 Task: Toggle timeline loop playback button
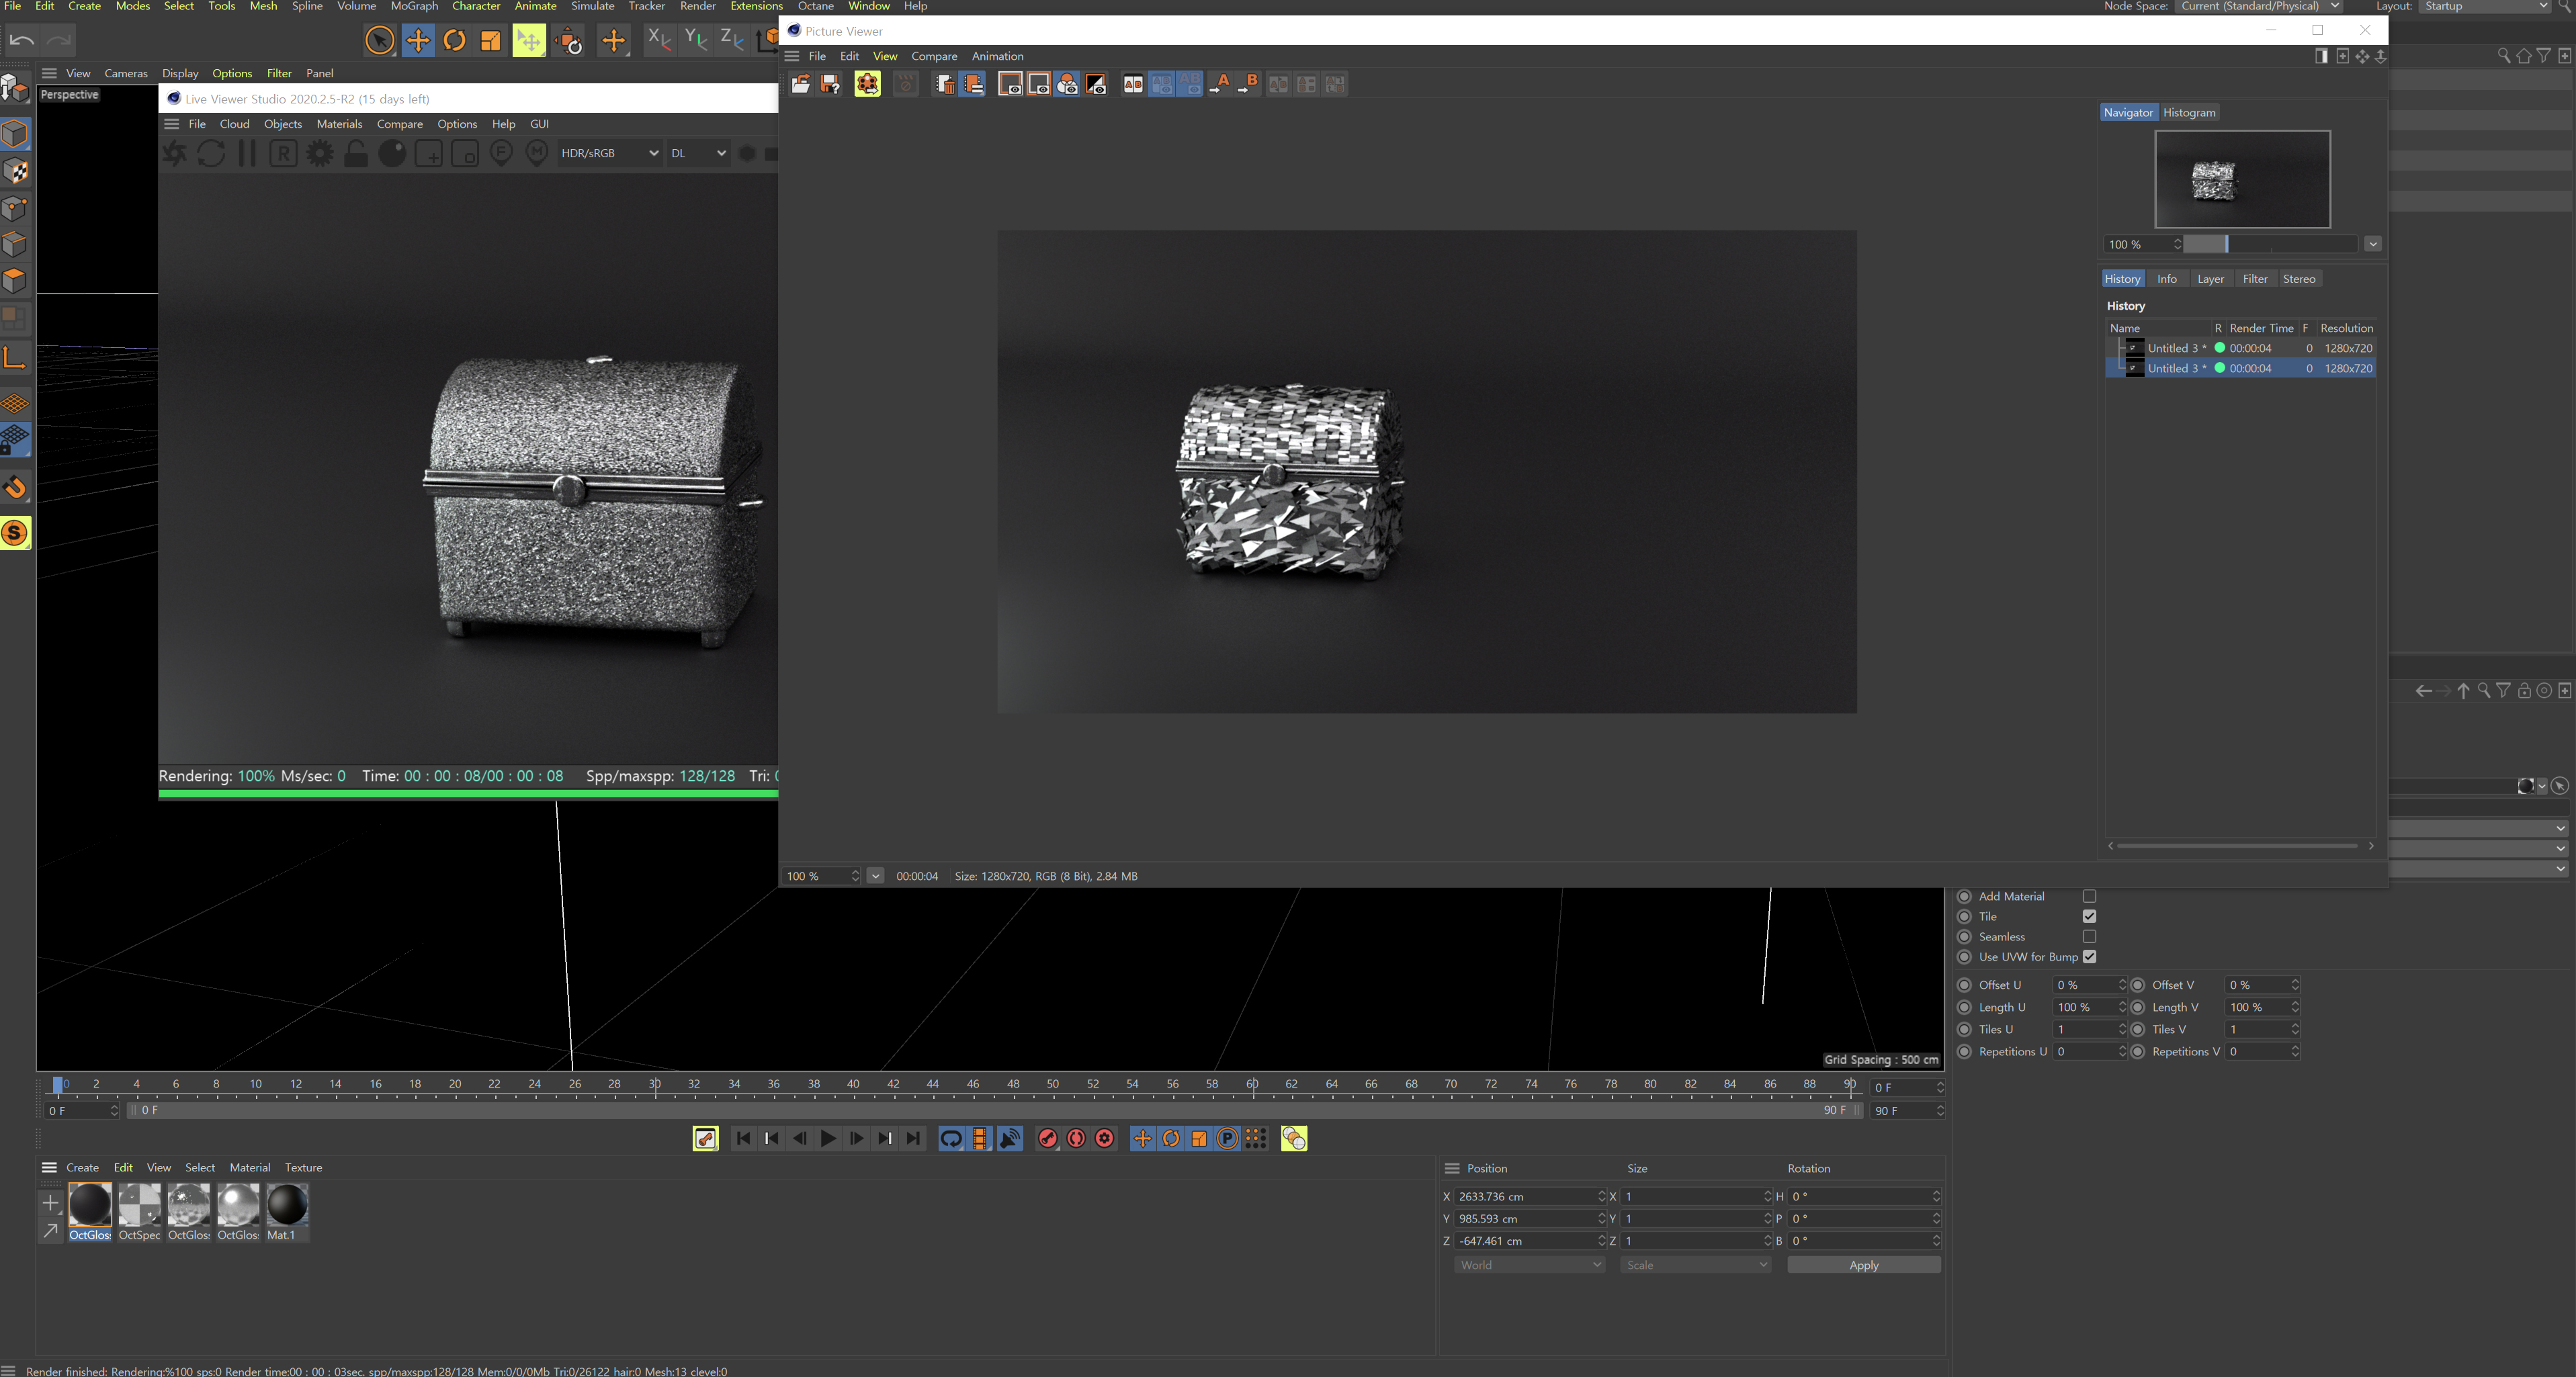[x=951, y=1139]
